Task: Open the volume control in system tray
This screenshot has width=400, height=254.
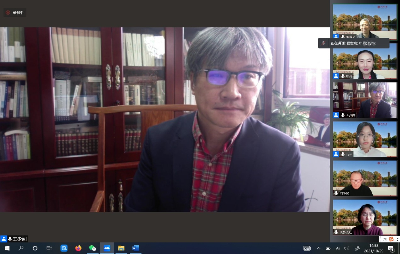Action: point(347,248)
